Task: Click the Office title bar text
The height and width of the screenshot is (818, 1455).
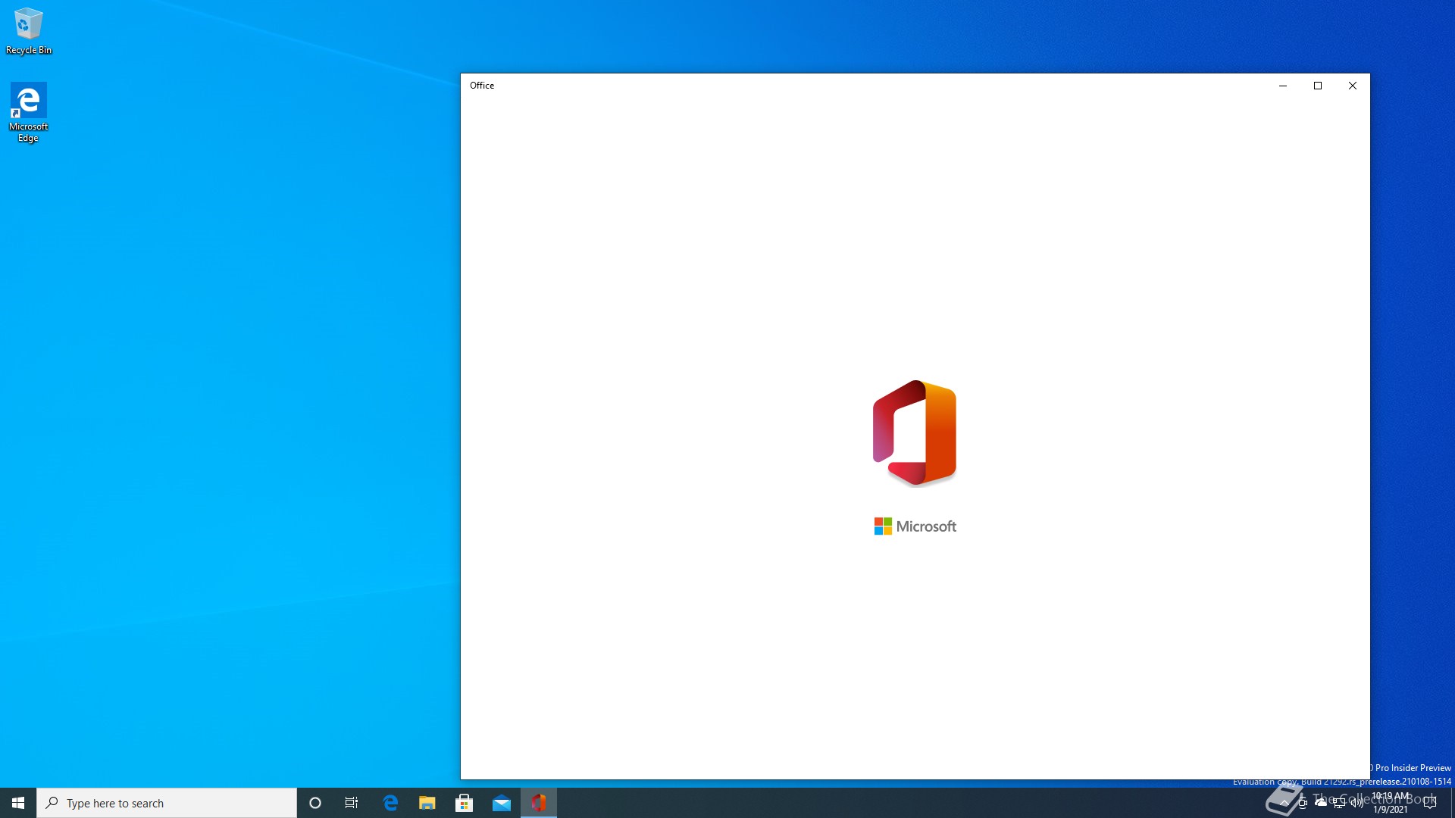Action: (482, 86)
